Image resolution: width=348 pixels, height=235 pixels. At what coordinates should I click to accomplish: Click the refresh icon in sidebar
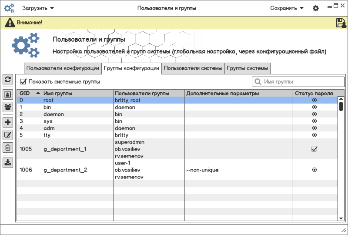[x=8, y=79]
